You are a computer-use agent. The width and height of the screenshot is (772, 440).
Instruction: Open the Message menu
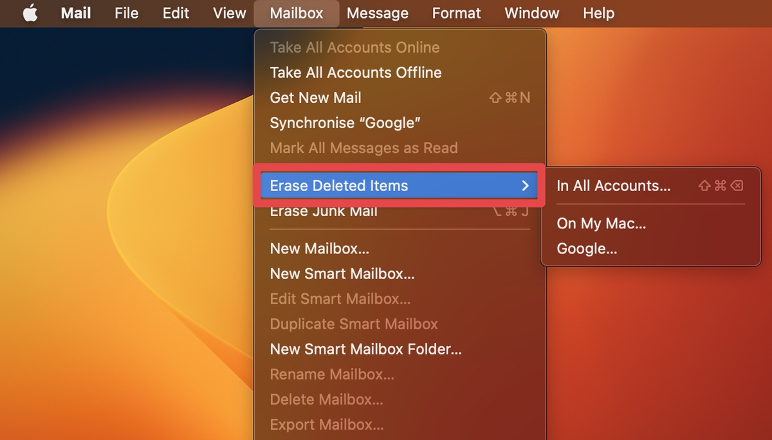(377, 13)
